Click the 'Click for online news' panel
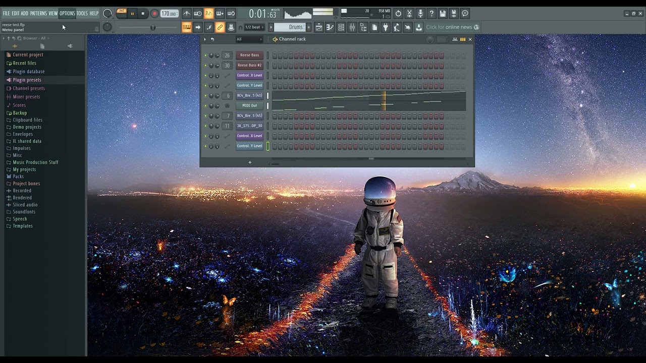This screenshot has height=363, width=646. [452, 27]
